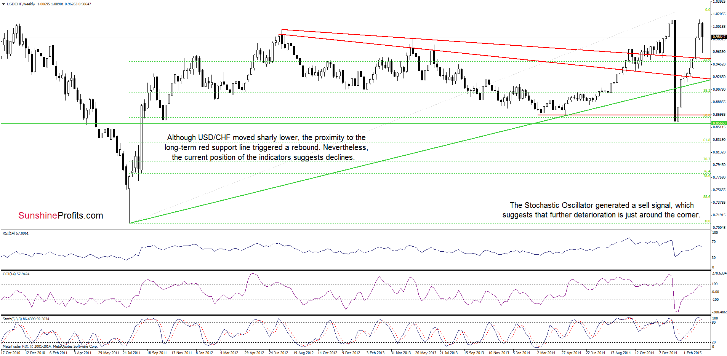Click the annotation about USD/CHF moving sharply lower
This screenshot has height=356, width=727.
[x=266, y=147]
